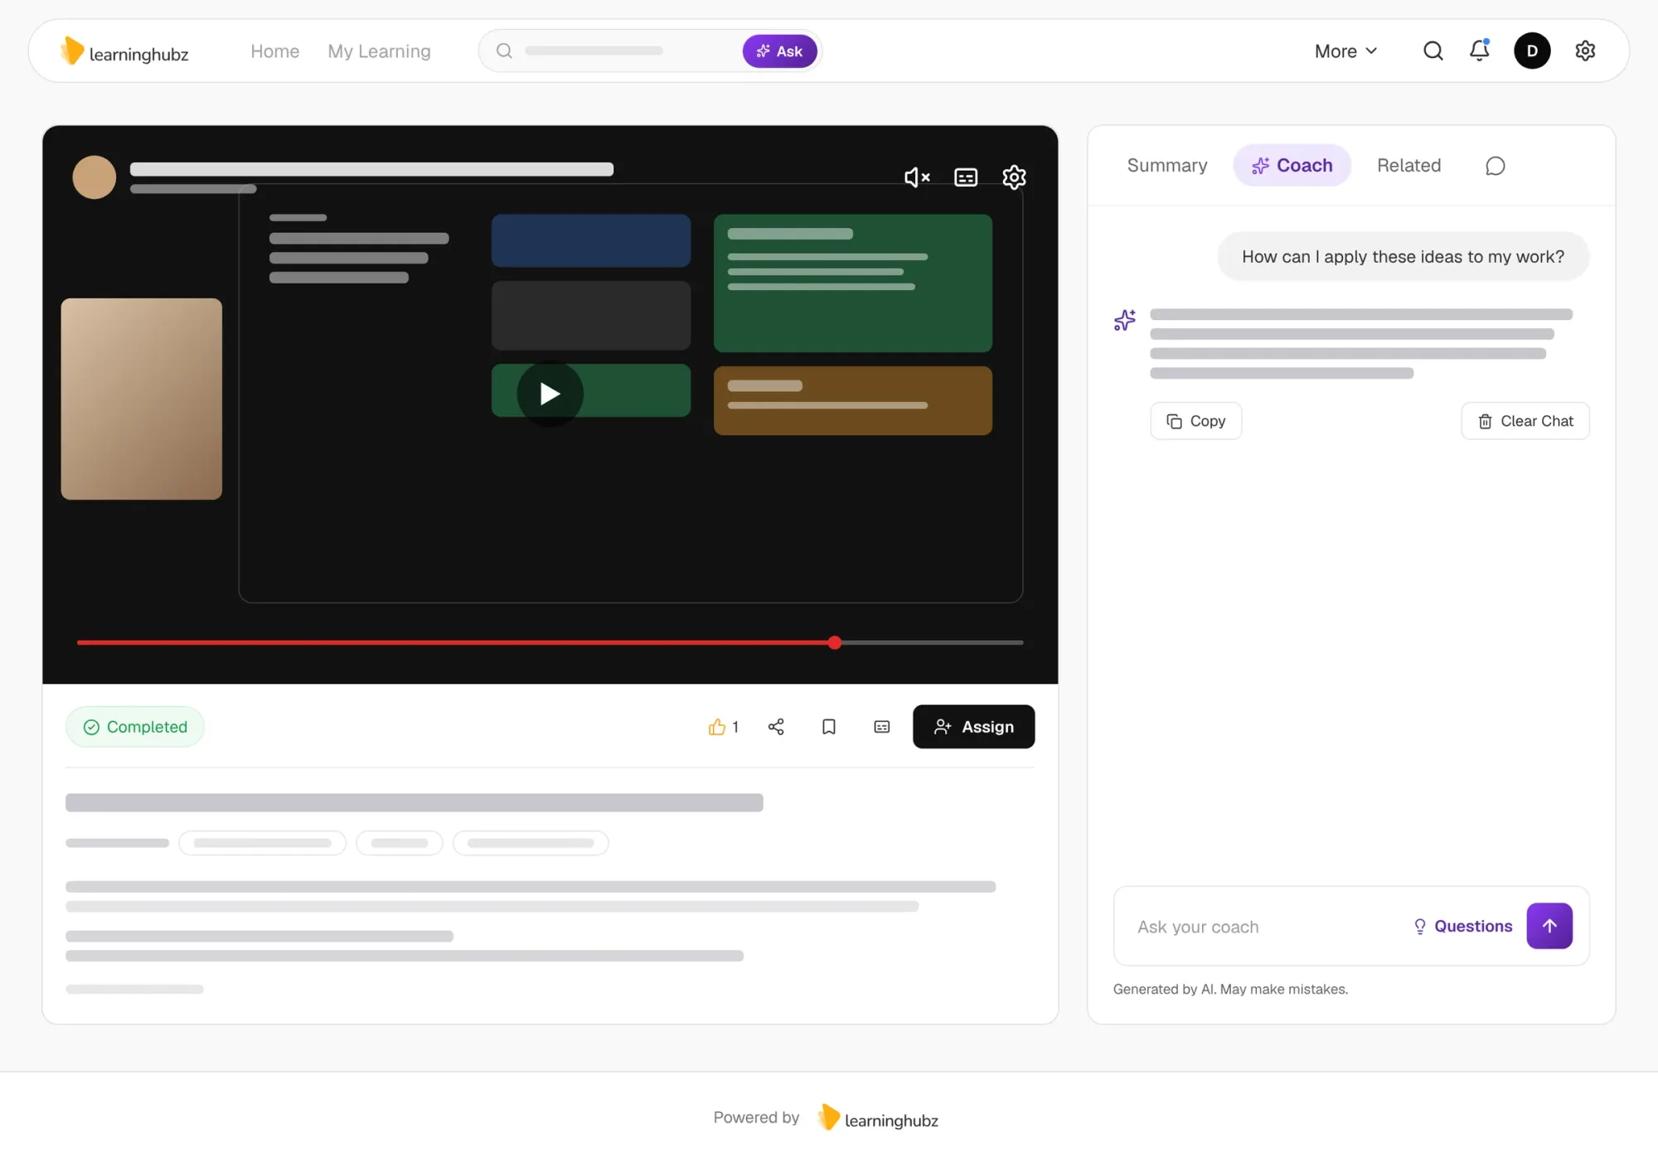The image size is (1658, 1162).
Task: Clear the coach chat
Action: pyautogui.click(x=1525, y=421)
